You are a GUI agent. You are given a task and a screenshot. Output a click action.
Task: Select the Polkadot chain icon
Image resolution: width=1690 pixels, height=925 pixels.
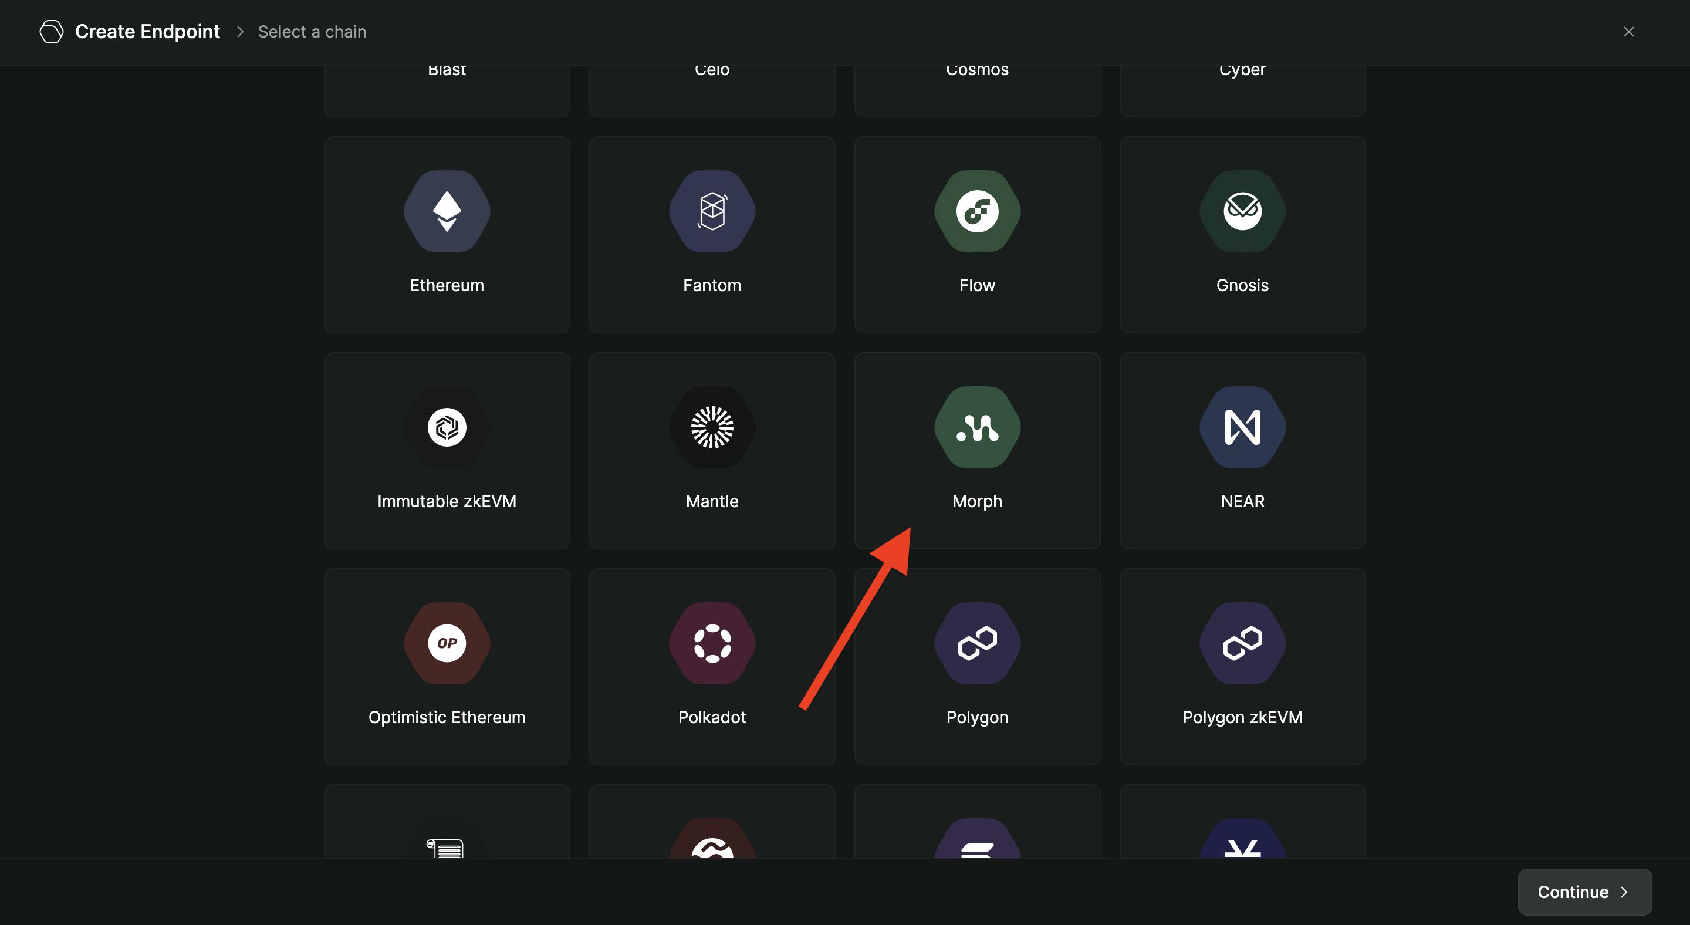[x=712, y=643]
